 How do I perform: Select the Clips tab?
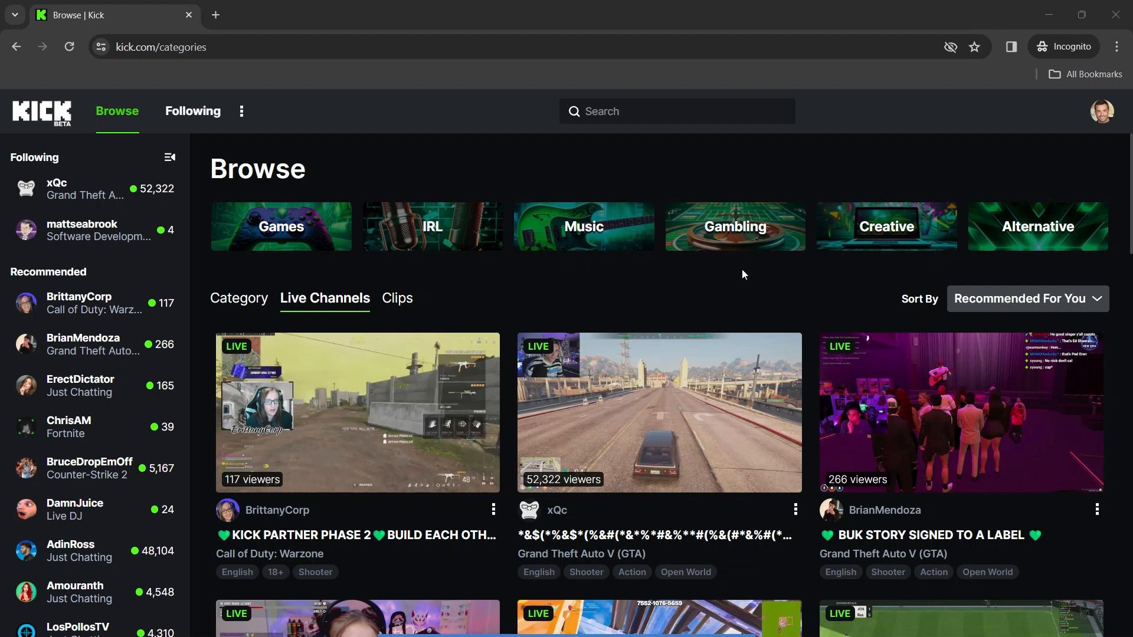pos(398,297)
